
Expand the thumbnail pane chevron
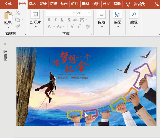click(x=5, y=44)
